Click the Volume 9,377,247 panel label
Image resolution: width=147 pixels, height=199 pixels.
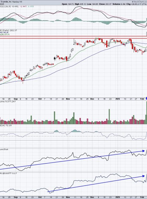click(x=8, y=101)
